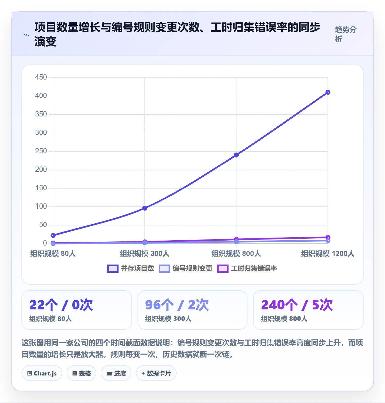Click the y-axis value 400
This screenshot has height=403, width=385.
(x=41, y=96)
